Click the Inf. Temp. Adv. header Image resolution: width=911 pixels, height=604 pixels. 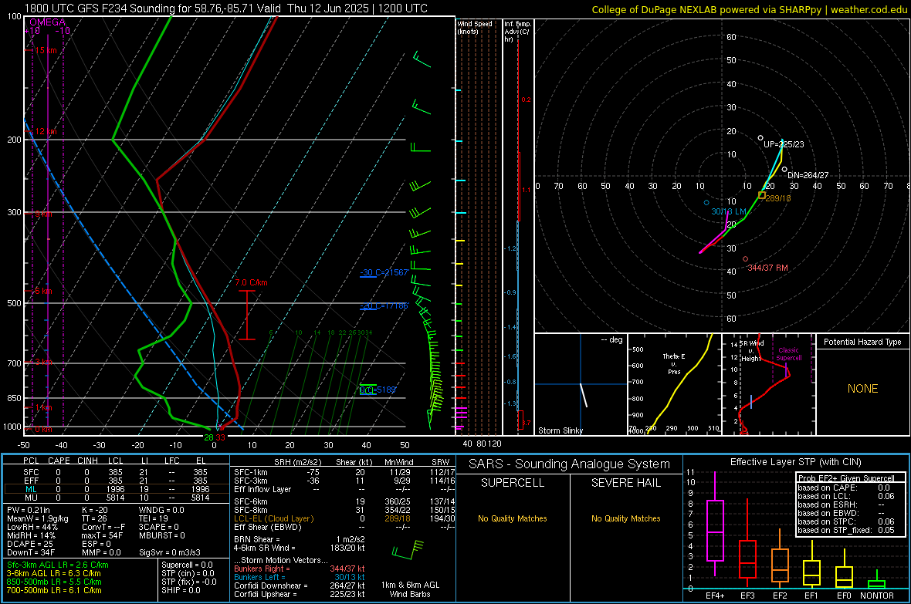pos(517,32)
